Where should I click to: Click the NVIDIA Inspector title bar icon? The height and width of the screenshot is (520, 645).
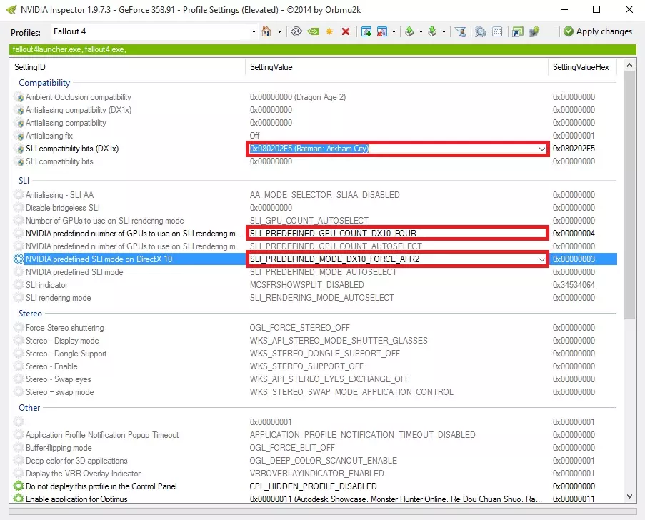coord(11,9)
